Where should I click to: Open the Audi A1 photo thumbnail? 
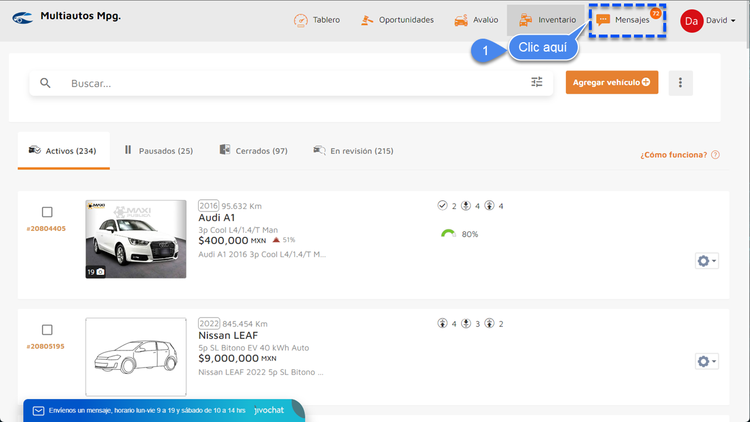136,239
